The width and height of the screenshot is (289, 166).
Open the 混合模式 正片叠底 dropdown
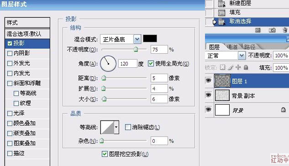137,39
